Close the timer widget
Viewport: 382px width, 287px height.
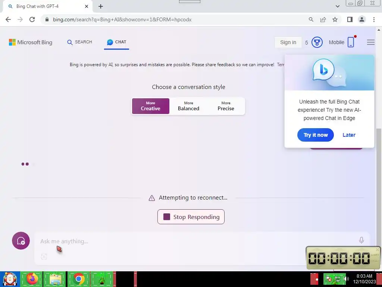[x=378, y=249]
